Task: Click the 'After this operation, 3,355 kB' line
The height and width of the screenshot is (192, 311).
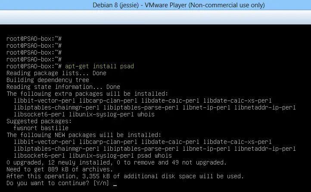Action: point(125,176)
